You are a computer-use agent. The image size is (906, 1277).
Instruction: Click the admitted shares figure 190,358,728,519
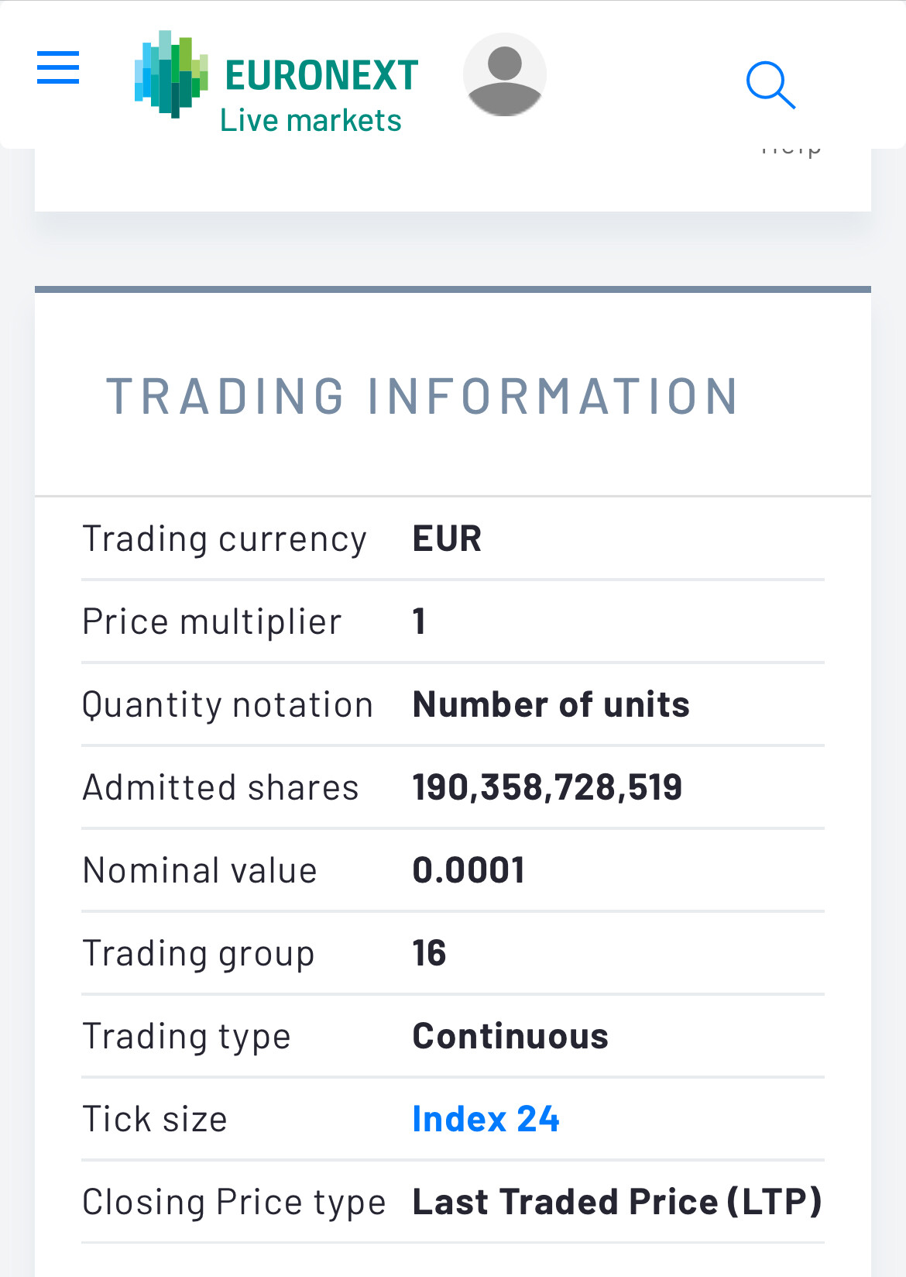click(547, 787)
